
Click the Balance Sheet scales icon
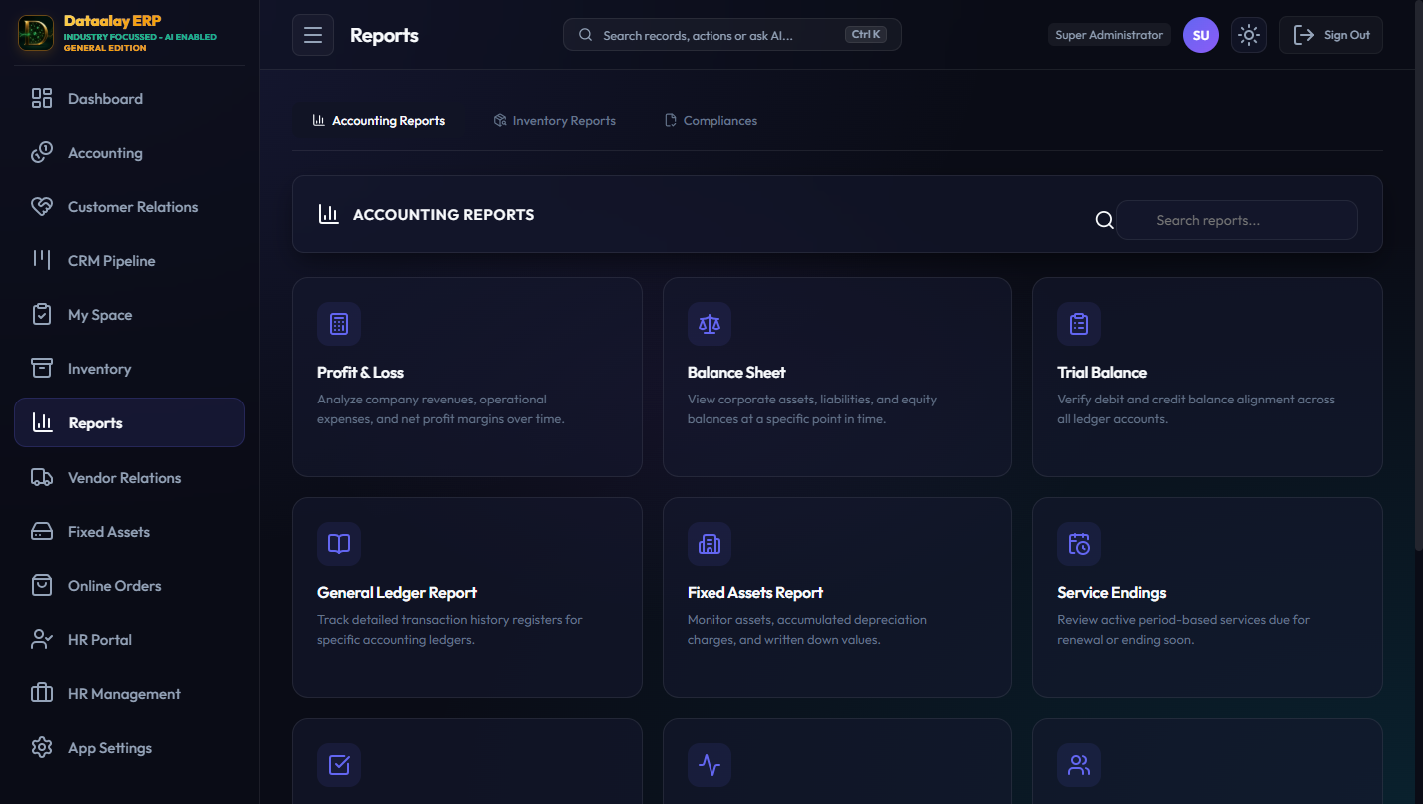pyautogui.click(x=710, y=324)
